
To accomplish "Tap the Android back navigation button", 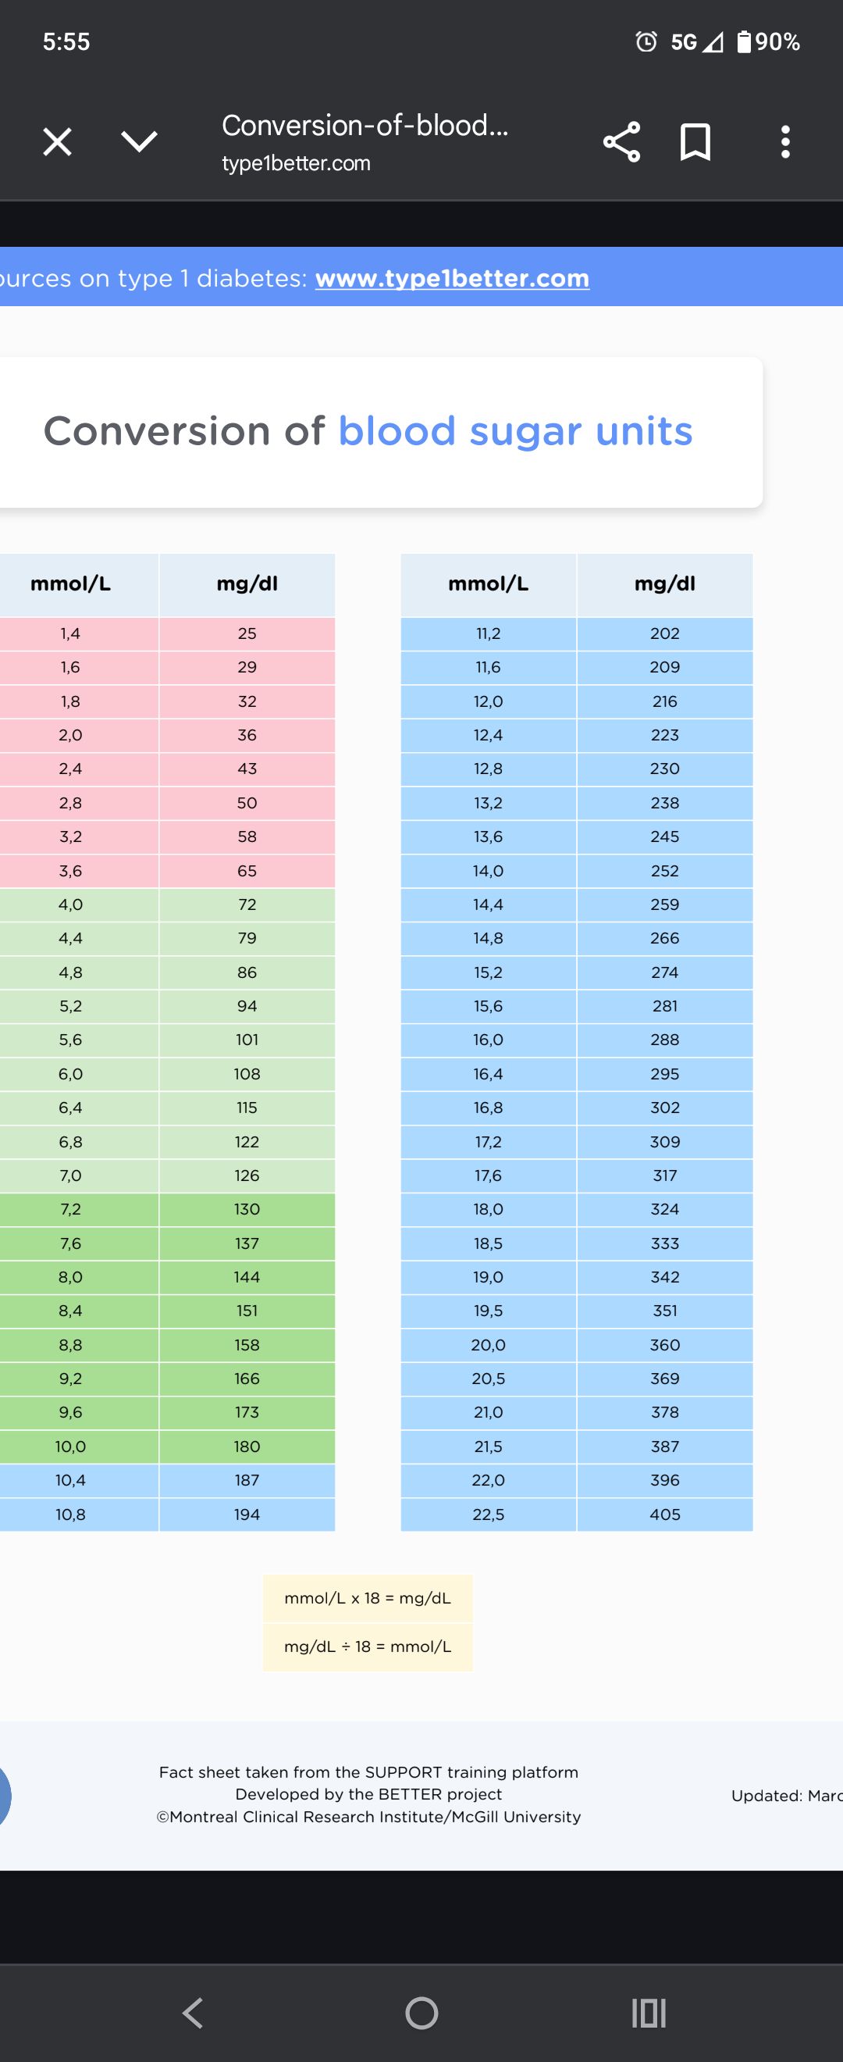I will tap(193, 2012).
